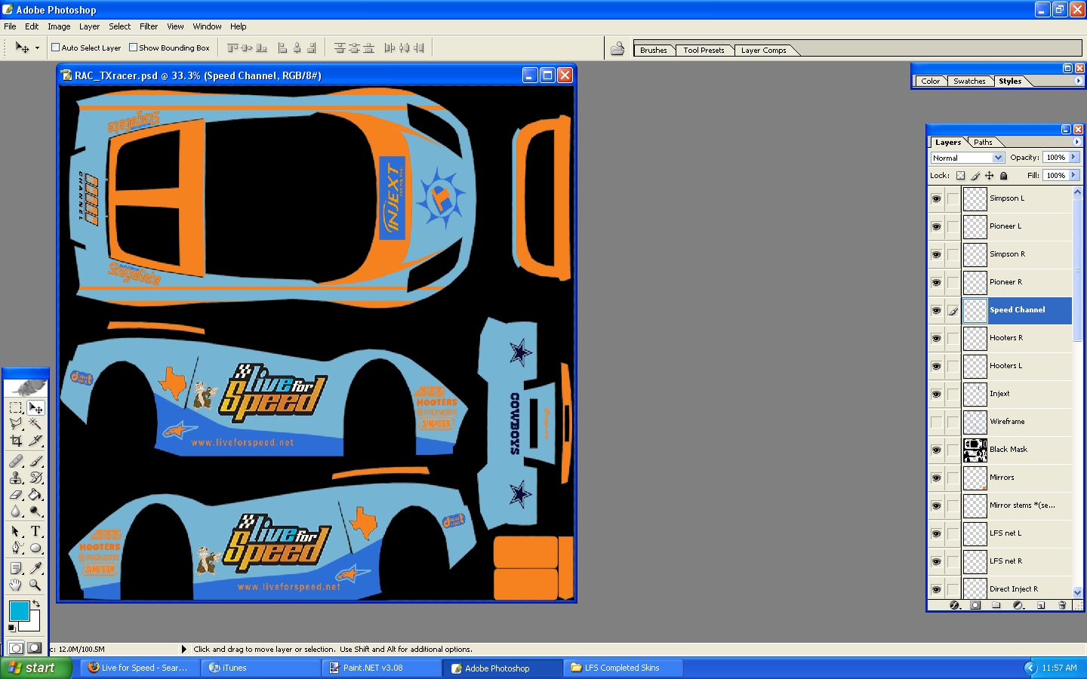Enable Auto Select Layer checkbox

tap(55, 48)
